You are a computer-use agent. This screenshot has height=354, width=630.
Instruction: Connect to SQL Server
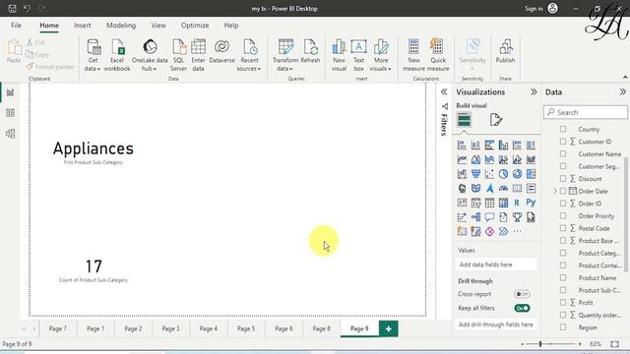pos(178,55)
